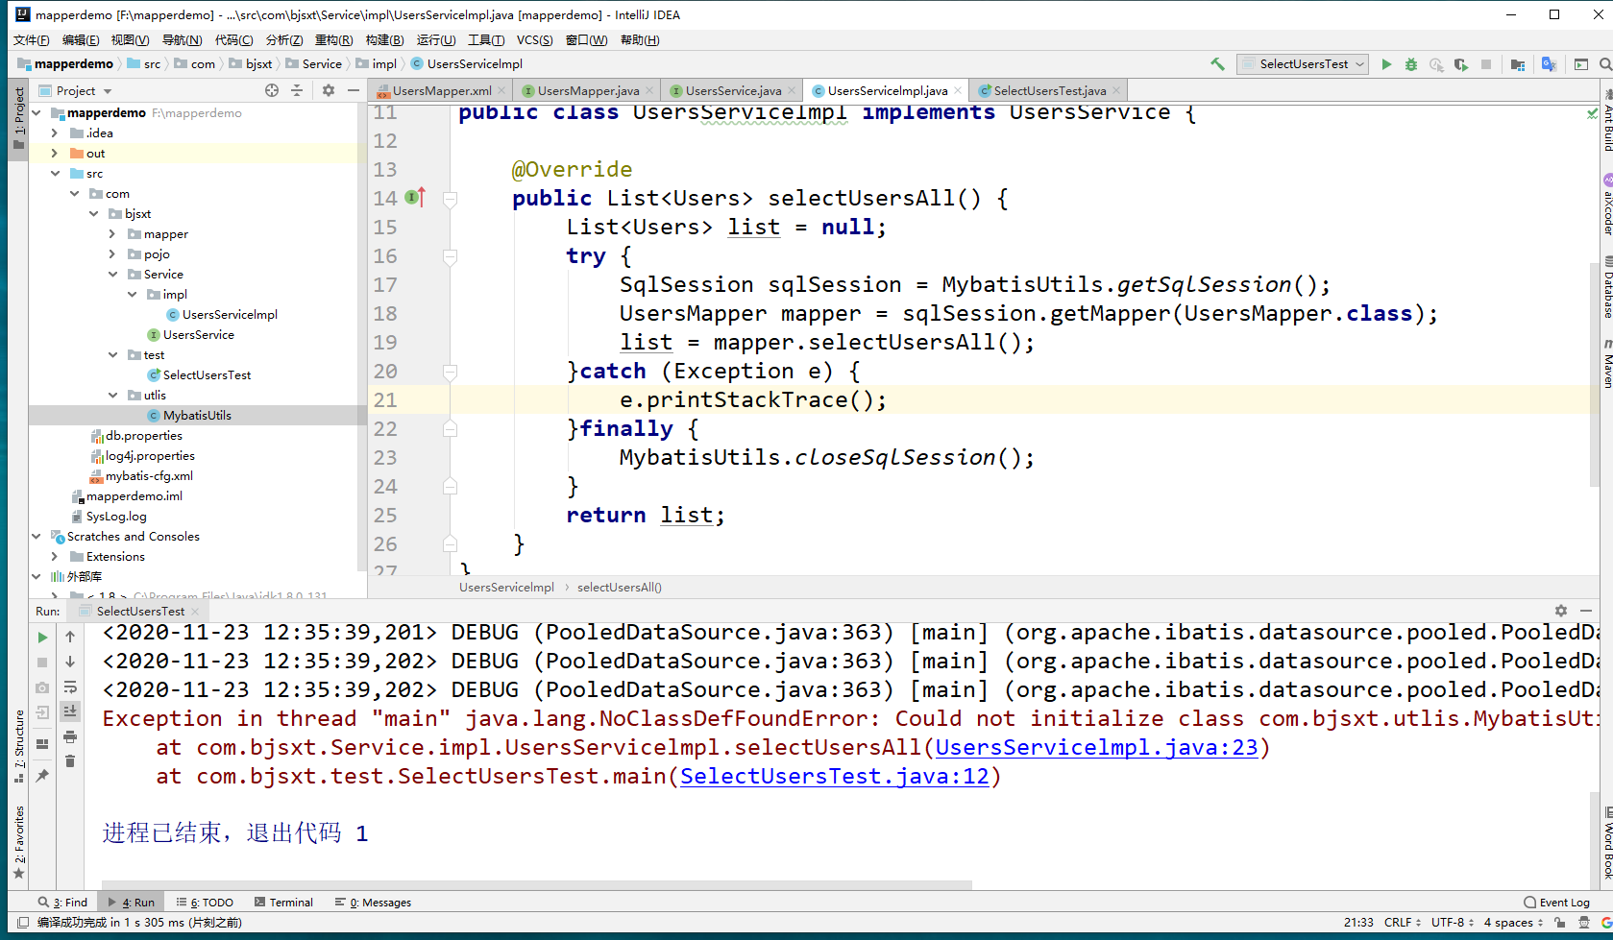
Task: Click the implemented method gutter icon on line 14
Action: pyautogui.click(x=414, y=198)
